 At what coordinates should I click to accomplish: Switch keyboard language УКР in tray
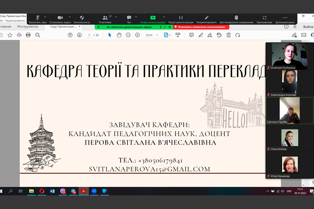[289, 191]
